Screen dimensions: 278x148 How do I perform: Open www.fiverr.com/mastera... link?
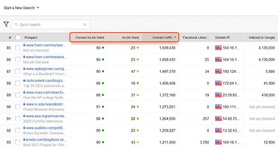[46, 57]
